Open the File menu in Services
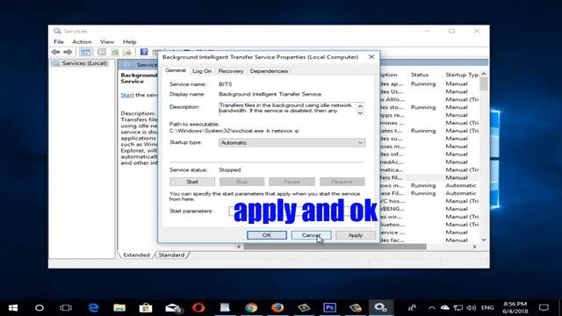 tap(59, 42)
